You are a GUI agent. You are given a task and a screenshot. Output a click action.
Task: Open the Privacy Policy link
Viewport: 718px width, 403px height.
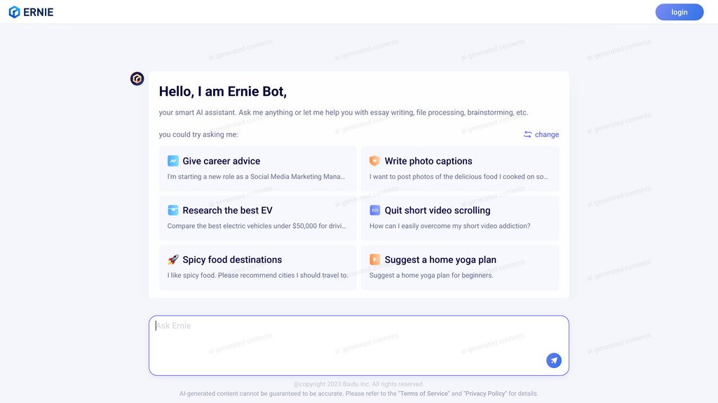click(x=485, y=393)
